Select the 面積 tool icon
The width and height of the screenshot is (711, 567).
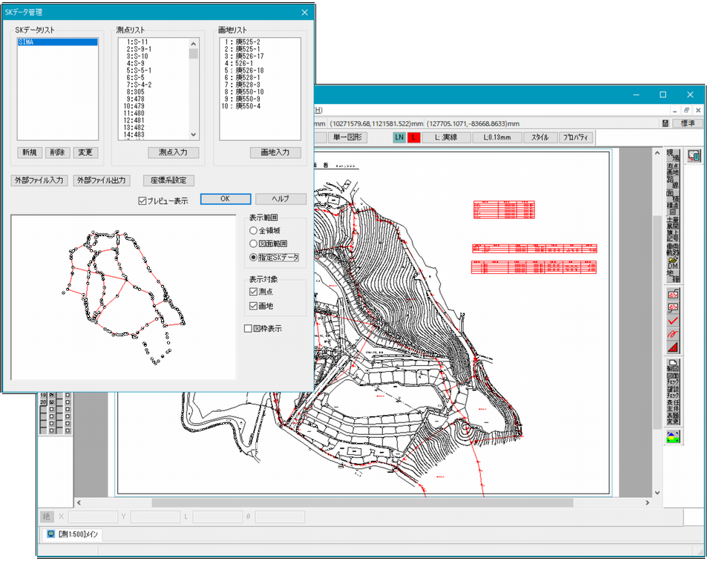point(672,195)
